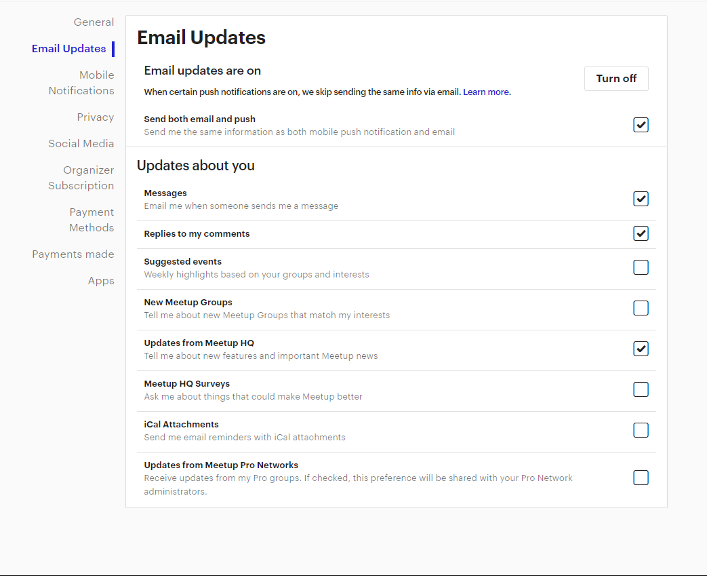Click the iCal Attachments label text

(181, 424)
